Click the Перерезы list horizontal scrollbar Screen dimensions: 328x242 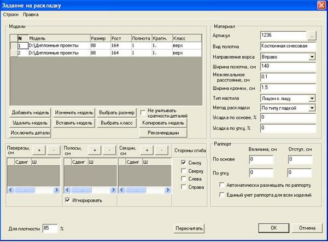tap(33, 189)
